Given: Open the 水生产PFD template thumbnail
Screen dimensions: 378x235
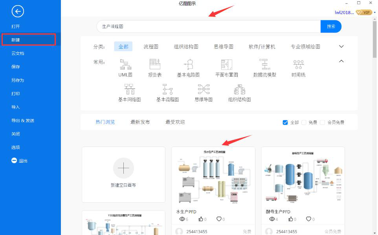Looking at the screenshot, I should pyautogui.click(x=213, y=177).
